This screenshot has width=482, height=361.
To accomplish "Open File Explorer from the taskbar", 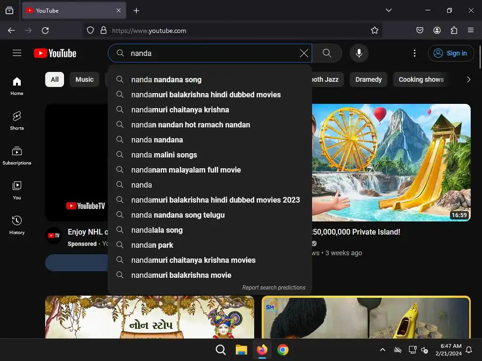I will [241, 350].
